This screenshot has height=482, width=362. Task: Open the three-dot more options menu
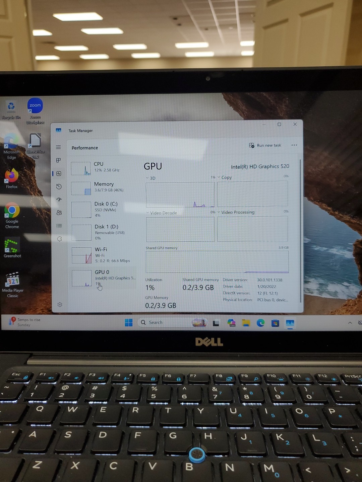294,145
